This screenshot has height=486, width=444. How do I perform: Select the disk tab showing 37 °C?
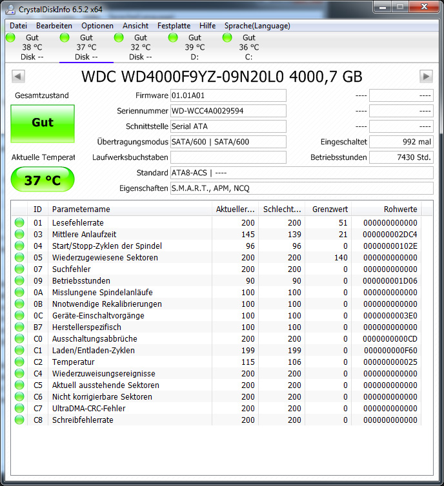(x=86, y=47)
